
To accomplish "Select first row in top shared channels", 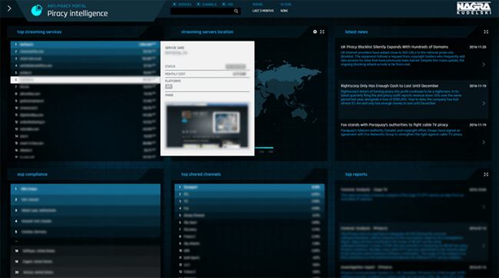I will coord(249,187).
